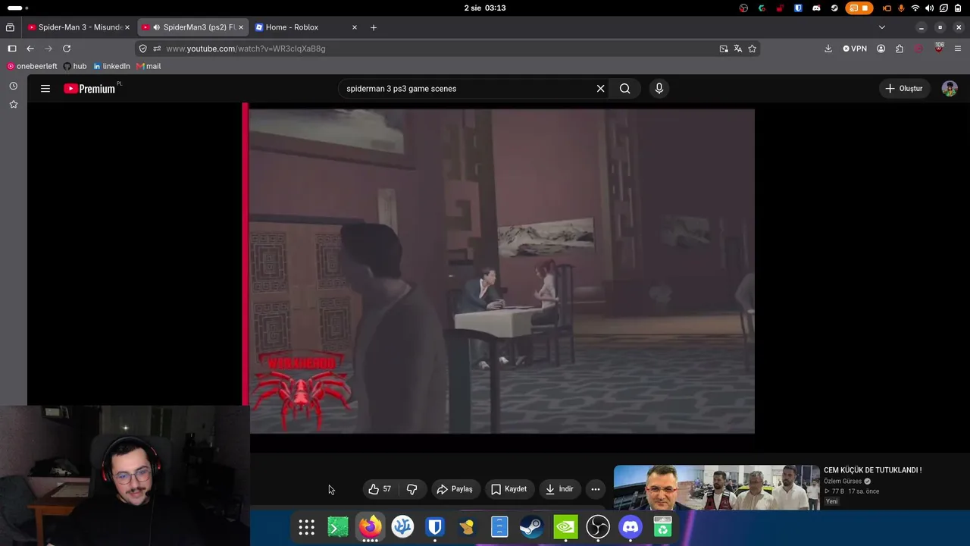
Task: Open Discord from the dock
Action: 630,527
